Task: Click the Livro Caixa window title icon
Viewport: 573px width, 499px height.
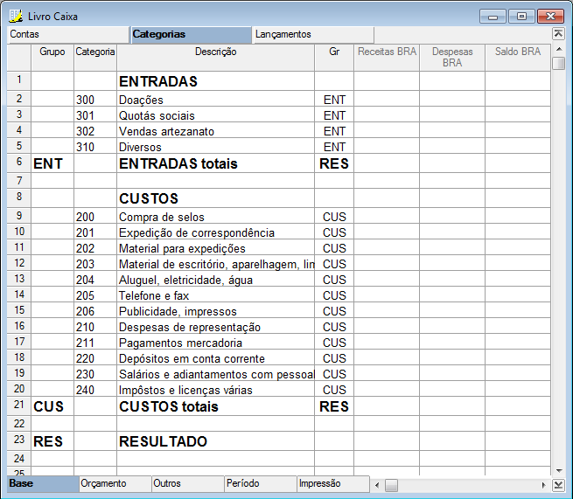Action: tap(15, 16)
